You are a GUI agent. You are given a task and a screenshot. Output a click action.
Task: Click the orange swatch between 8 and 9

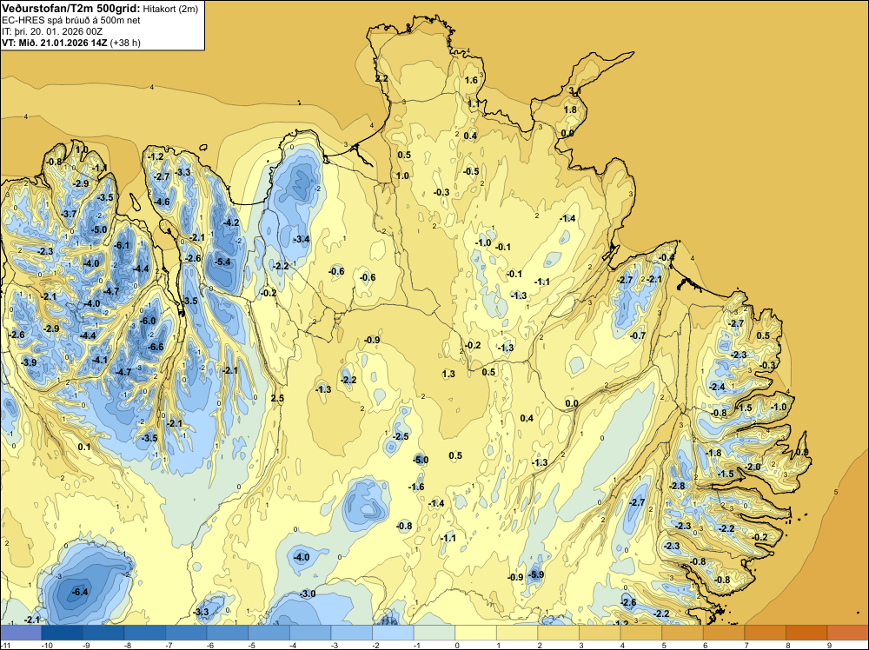pyautogui.click(x=806, y=633)
